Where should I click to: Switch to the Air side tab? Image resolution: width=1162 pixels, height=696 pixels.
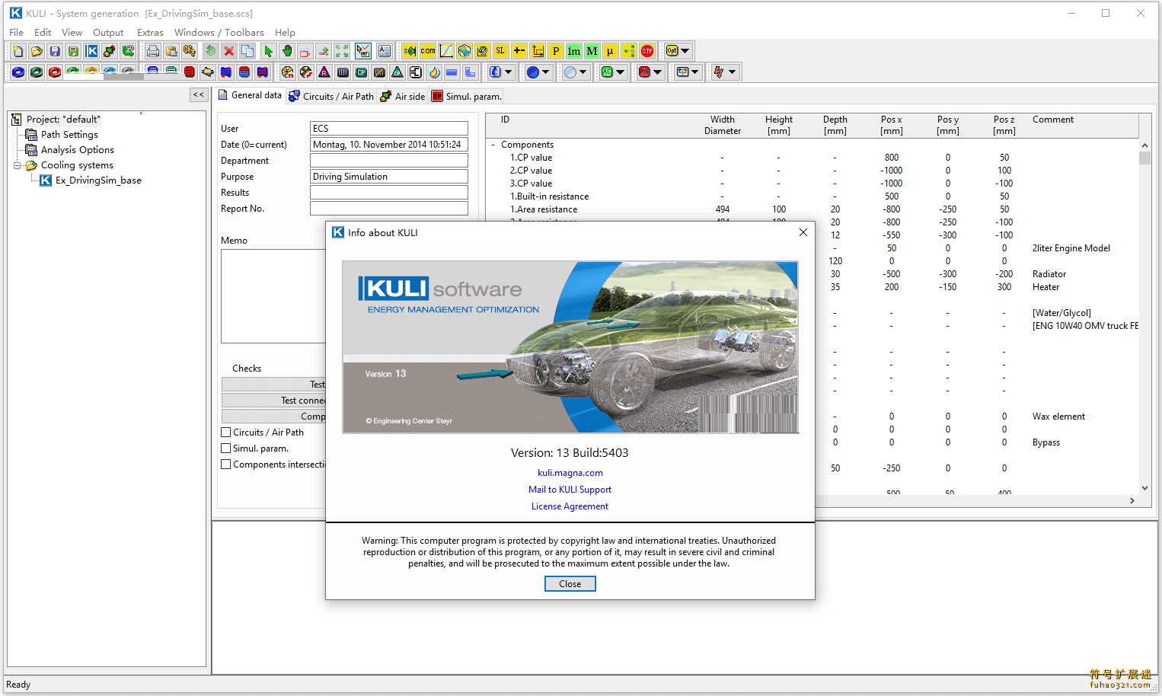pyautogui.click(x=403, y=97)
